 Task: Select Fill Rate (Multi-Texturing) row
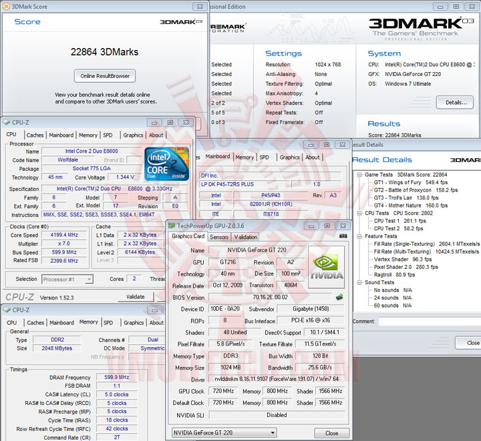pyautogui.click(x=426, y=252)
